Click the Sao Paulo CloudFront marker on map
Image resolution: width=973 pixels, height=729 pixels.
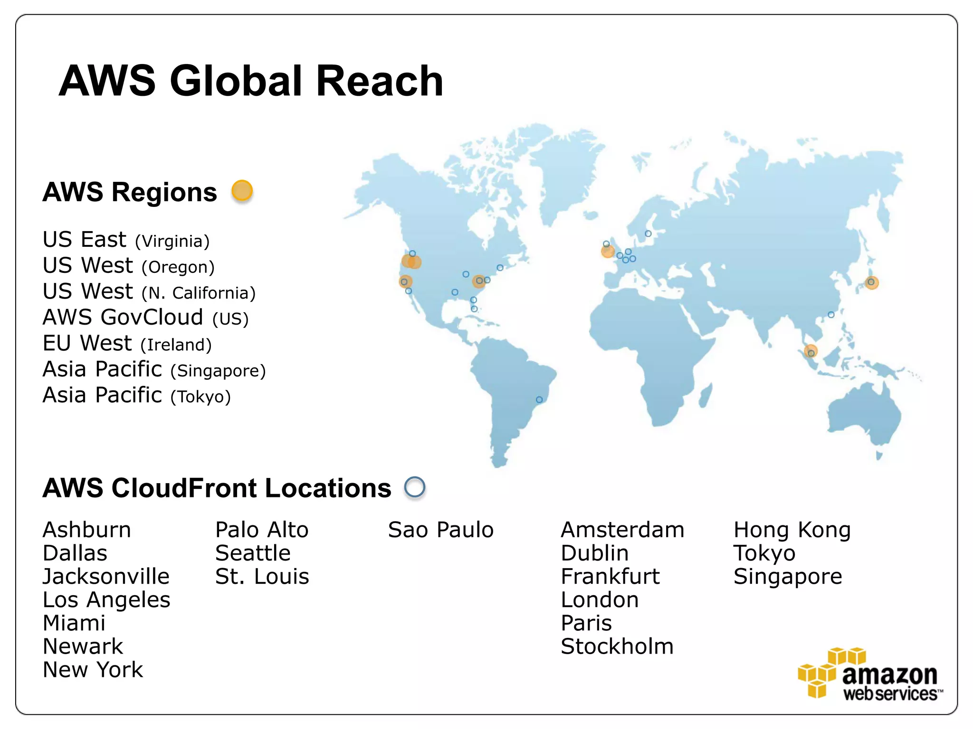(539, 400)
